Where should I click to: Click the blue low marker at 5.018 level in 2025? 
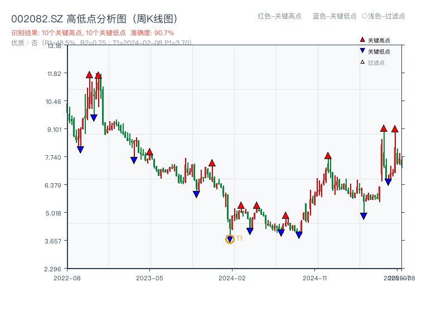(363, 216)
